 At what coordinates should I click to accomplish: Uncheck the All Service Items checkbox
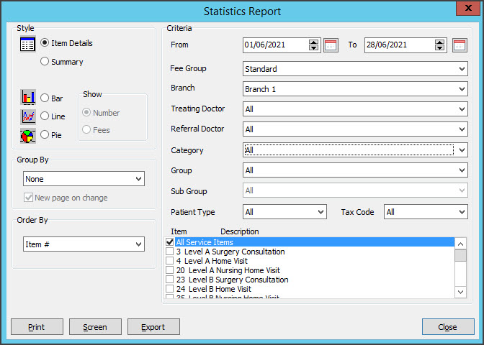(x=169, y=243)
